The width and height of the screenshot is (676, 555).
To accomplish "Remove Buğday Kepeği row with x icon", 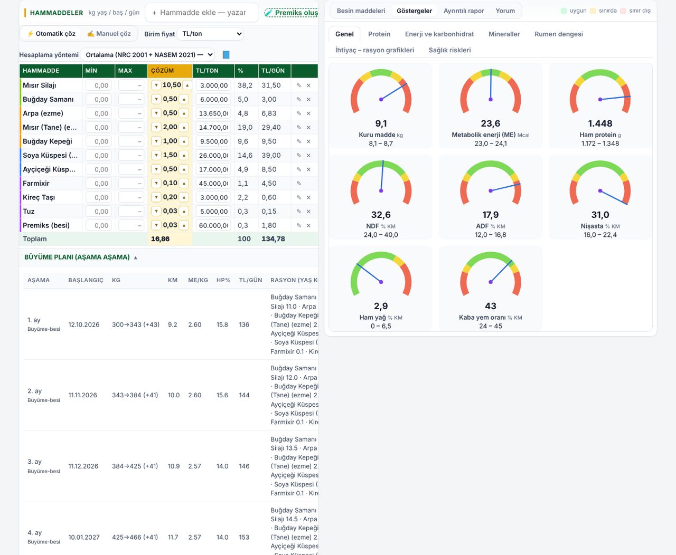I will (x=308, y=141).
